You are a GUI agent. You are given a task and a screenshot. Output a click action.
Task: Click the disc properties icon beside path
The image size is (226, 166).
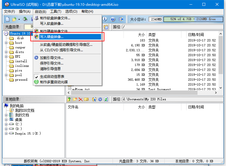[106, 27]
